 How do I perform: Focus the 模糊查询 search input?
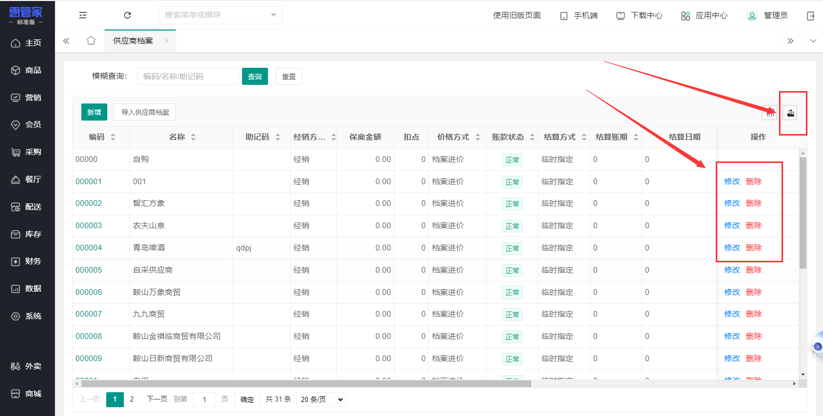188,77
